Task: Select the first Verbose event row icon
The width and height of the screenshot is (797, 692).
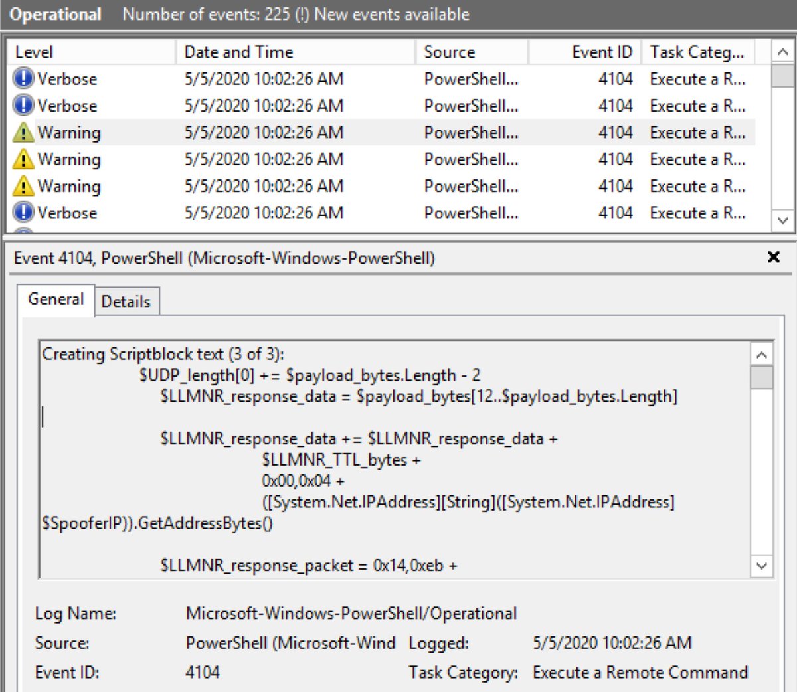Action: pos(23,78)
